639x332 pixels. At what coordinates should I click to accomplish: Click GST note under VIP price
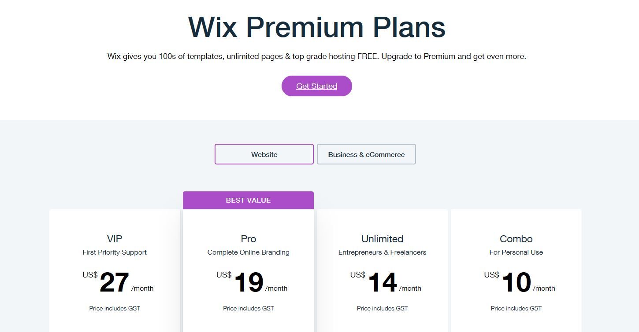[115, 308]
